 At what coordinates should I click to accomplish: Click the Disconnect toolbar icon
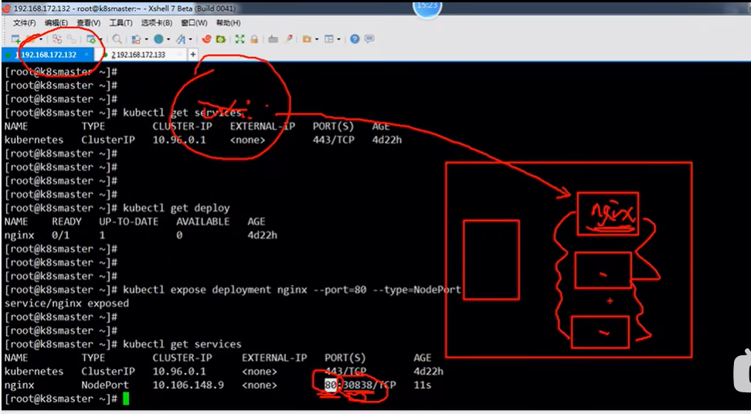click(57, 39)
